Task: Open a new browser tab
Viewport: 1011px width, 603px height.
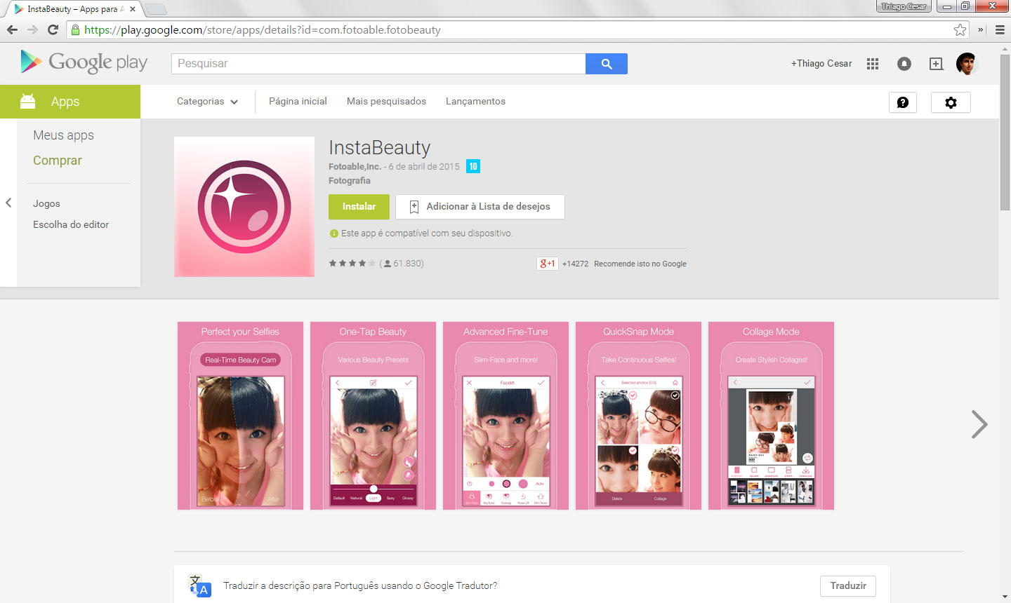Action: pos(155,9)
